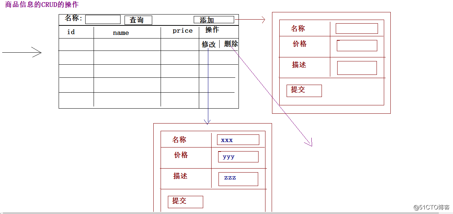Focus the empty 名称 field in add form

pyautogui.click(x=357, y=28)
